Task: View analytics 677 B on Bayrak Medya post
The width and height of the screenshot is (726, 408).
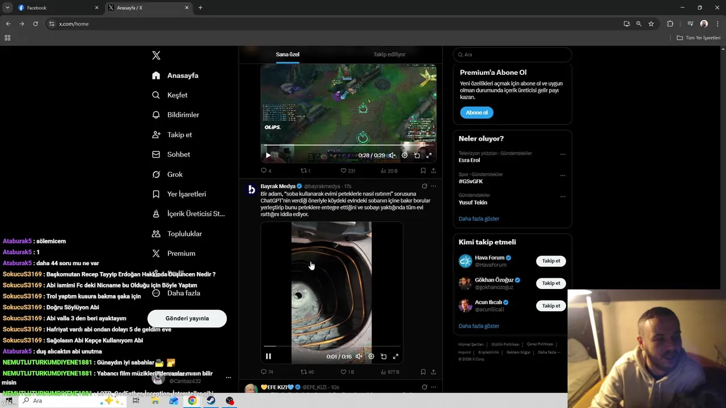Action: [390, 372]
